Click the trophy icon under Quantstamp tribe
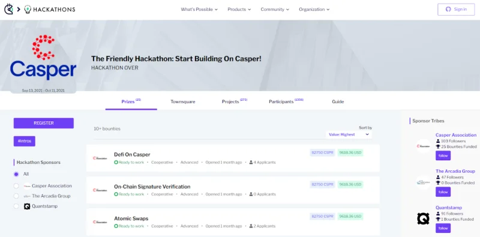 tap(438, 219)
